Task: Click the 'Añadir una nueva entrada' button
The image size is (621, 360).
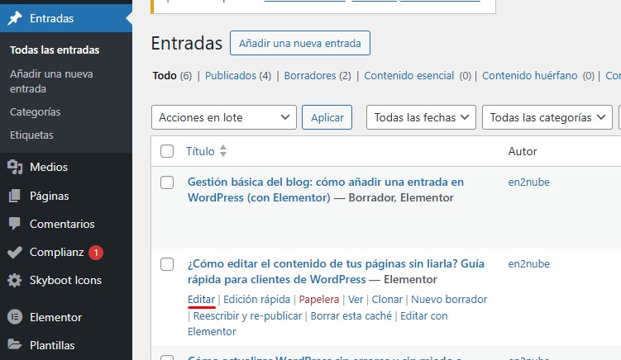Action: click(300, 43)
